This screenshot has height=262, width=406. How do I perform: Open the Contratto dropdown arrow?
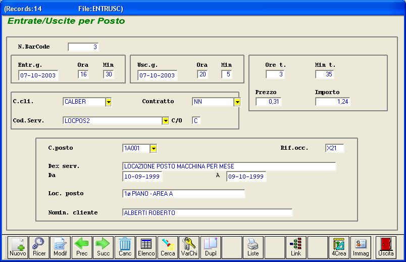(x=237, y=102)
